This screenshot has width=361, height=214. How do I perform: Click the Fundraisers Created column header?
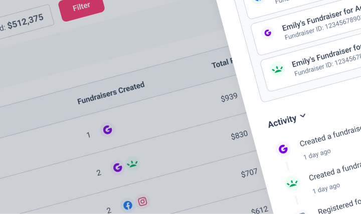pos(111,93)
